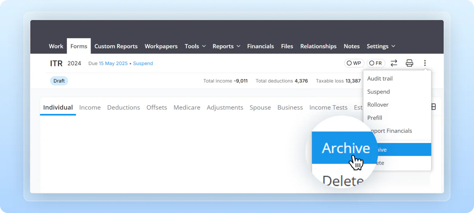The width and height of the screenshot is (474, 213).
Task: Open the Work tab
Action: pyautogui.click(x=56, y=46)
